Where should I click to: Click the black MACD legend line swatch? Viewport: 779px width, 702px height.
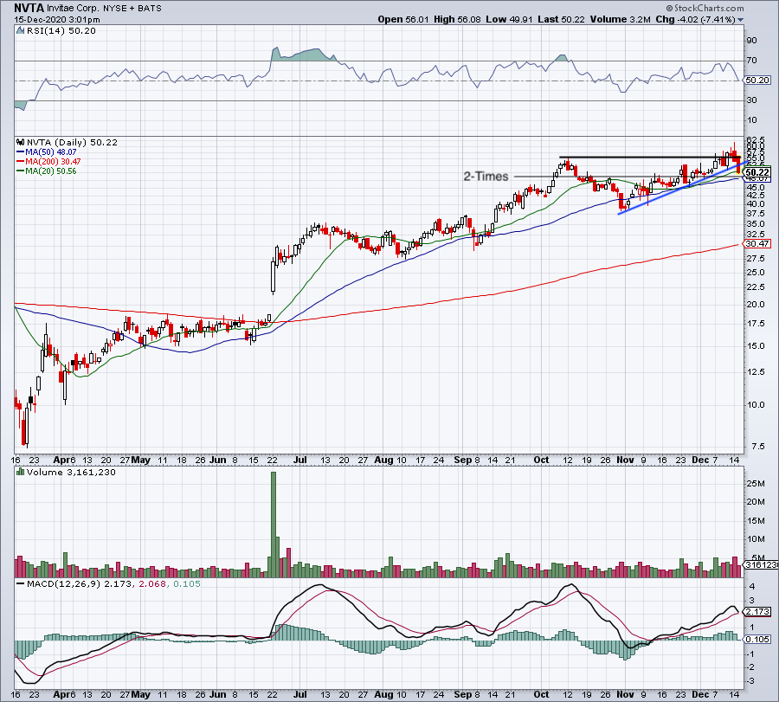21,583
